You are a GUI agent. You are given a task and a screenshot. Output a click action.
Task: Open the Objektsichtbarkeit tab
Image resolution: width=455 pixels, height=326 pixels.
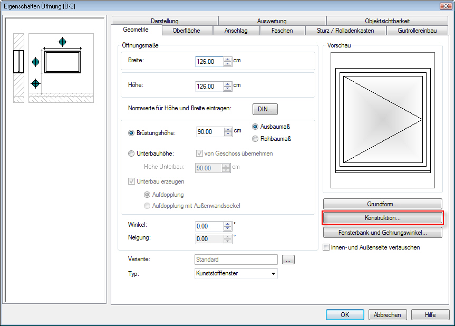[x=387, y=21]
